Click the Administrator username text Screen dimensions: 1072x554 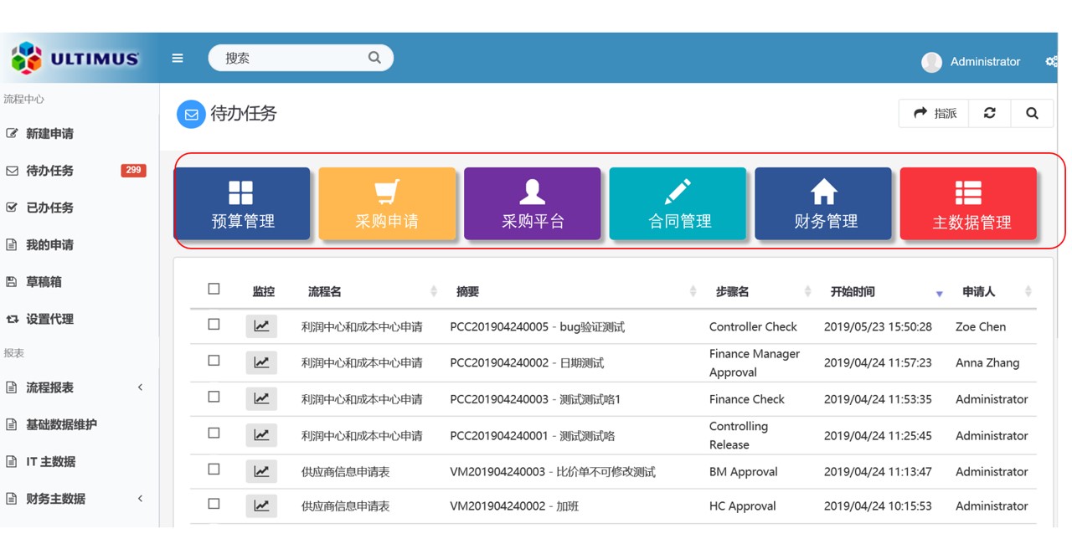click(985, 62)
